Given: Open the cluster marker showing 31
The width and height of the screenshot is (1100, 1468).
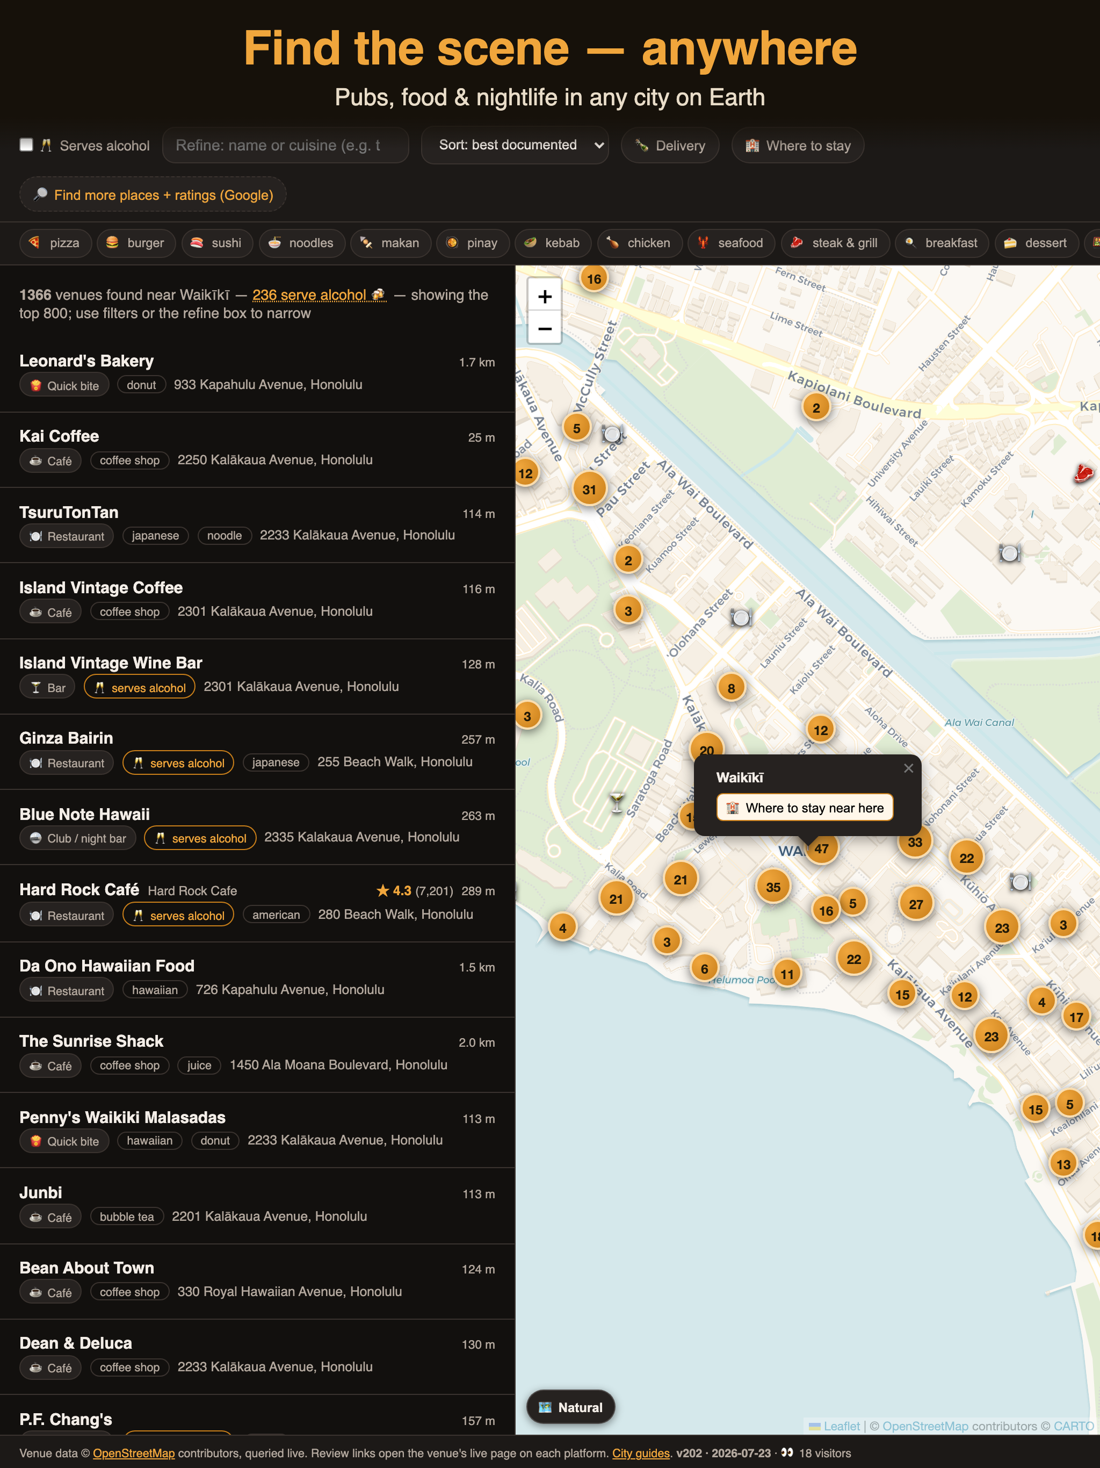Looking at the screenshot, I should tap(589, 489).
